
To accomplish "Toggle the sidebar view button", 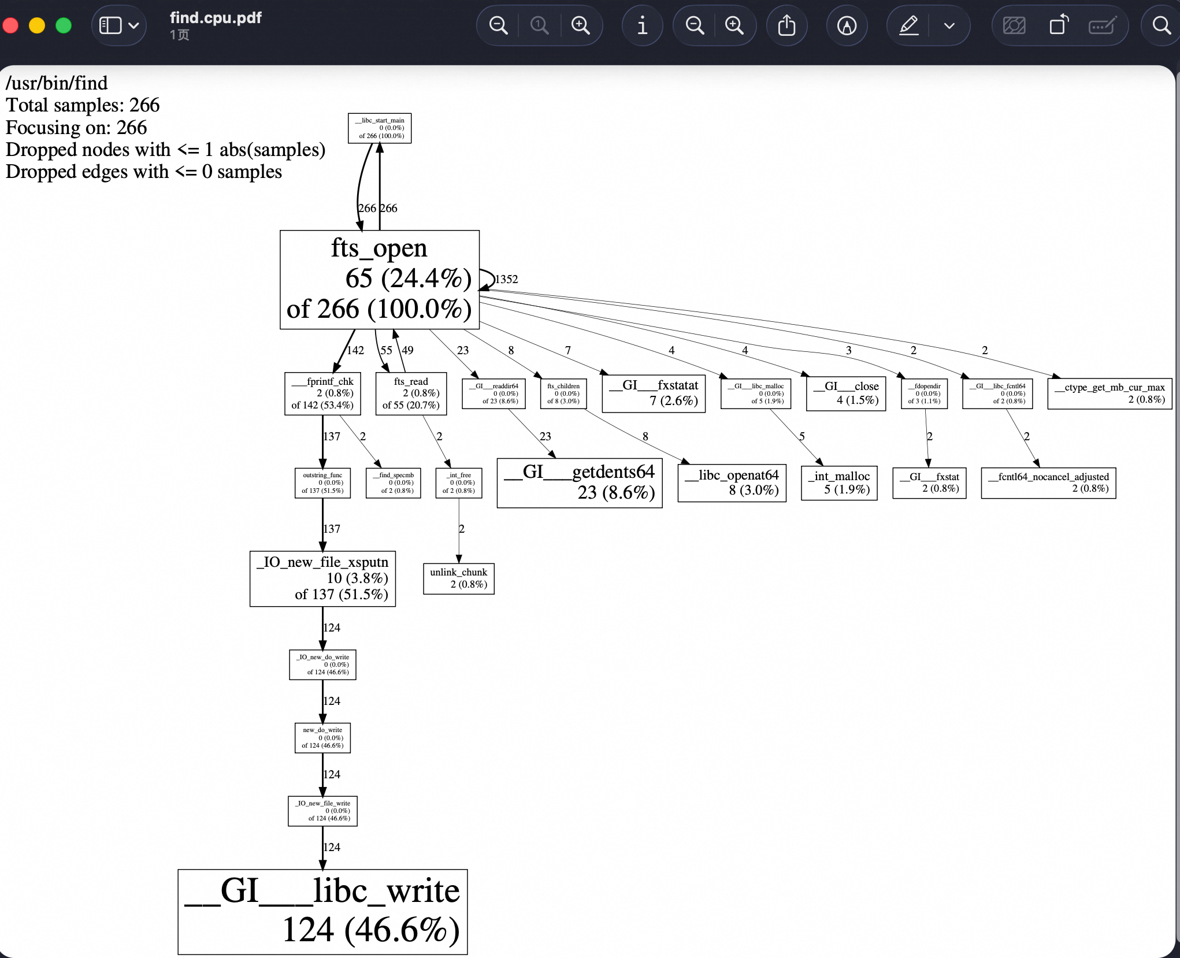I will tap(110, 25).
